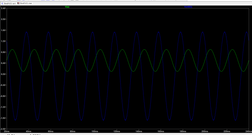Click the blue V(n003) trace label
The image size is (252, 135).
[x=188, y=7]
